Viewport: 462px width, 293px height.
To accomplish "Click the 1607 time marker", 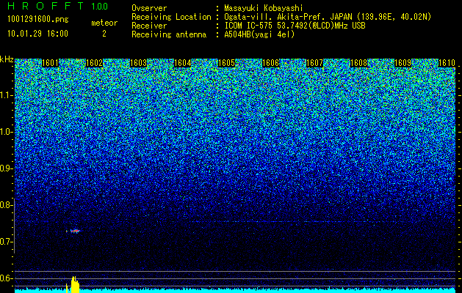I will 314,63.
